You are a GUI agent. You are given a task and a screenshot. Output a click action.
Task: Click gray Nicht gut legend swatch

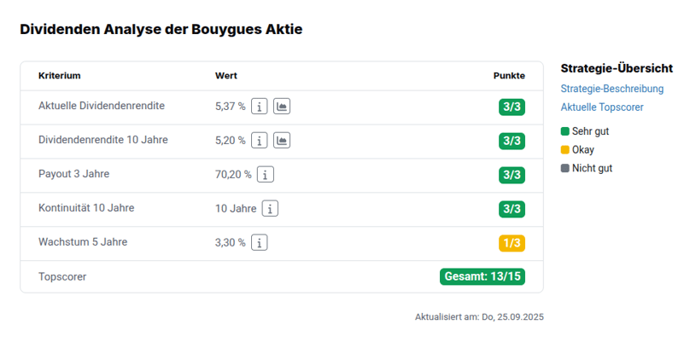point(564,168)
